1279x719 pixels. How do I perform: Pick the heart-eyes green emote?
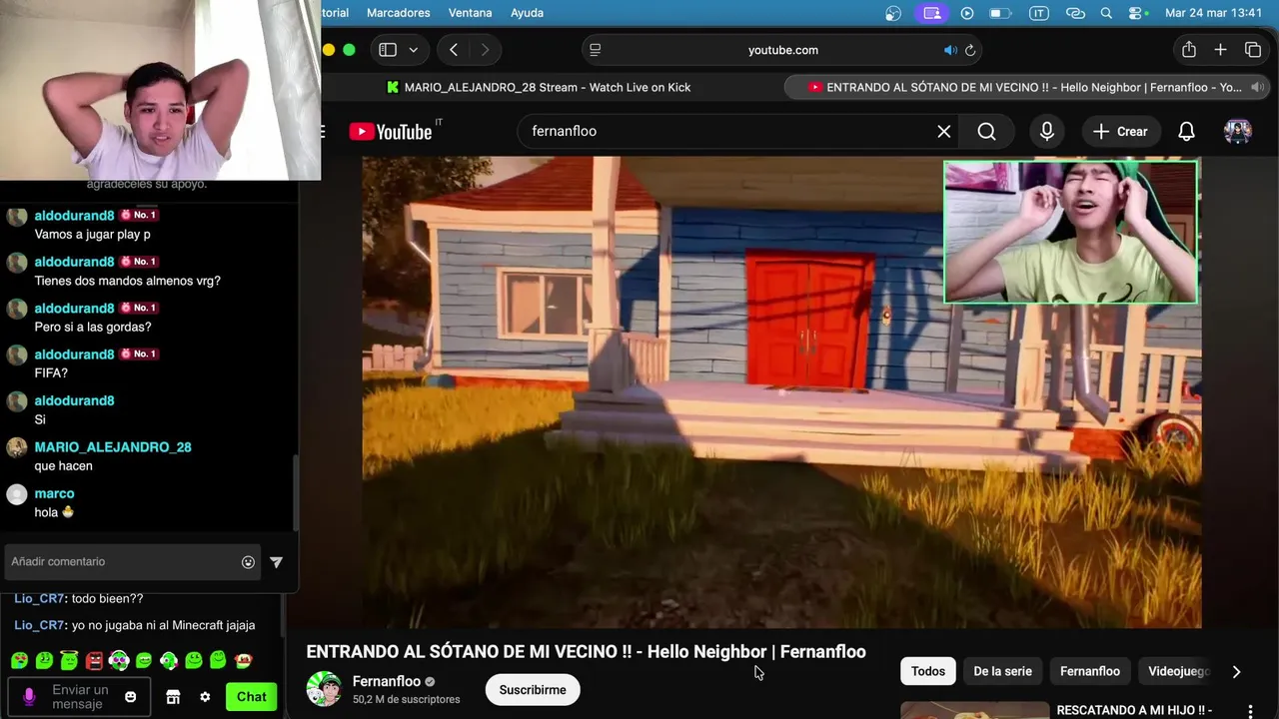tap(19, 660)
